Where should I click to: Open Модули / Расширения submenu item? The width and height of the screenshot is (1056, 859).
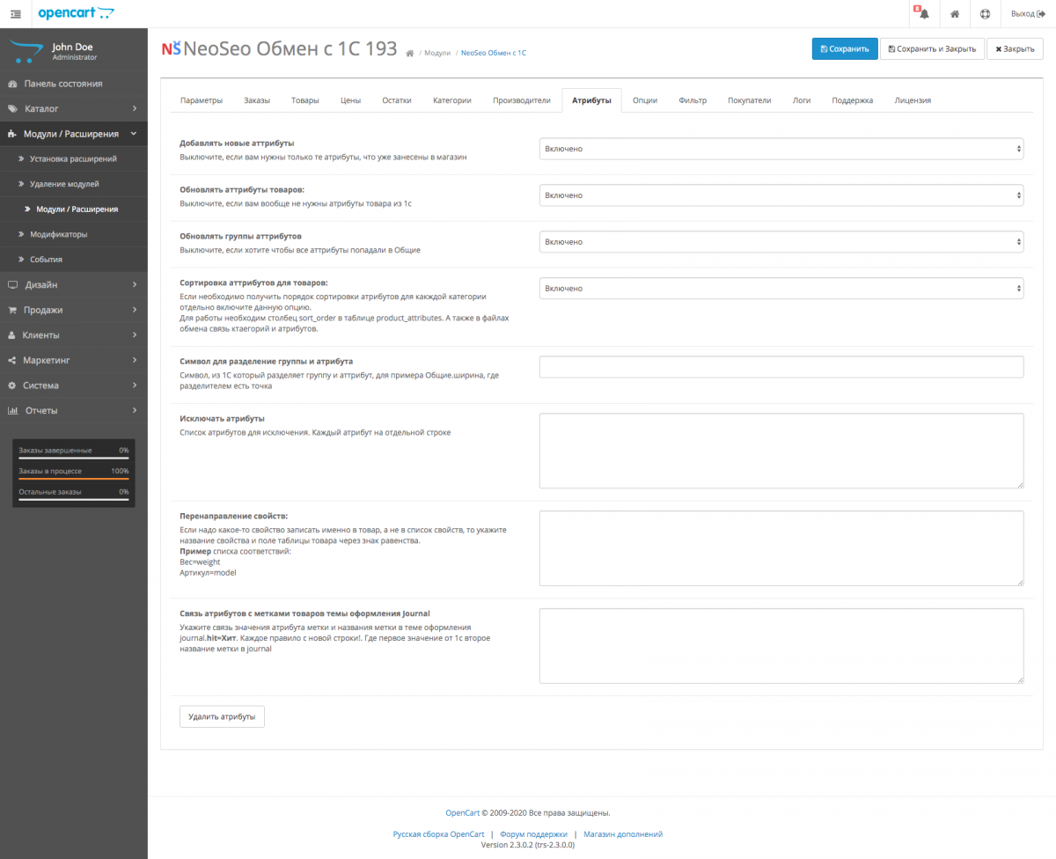click(74, 209)
